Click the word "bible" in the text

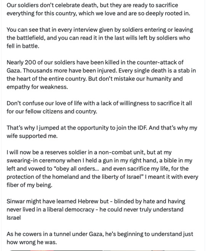click(x=170, y=160)
